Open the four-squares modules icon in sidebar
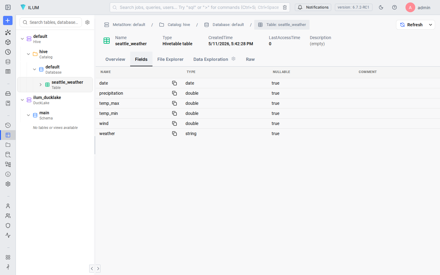Viewport: 440px width, 275px height. 8,257
